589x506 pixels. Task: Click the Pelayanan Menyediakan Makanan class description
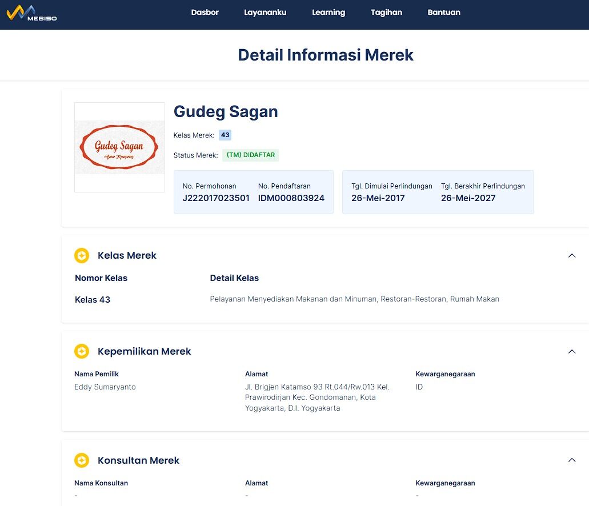click(x=354, y=299)
